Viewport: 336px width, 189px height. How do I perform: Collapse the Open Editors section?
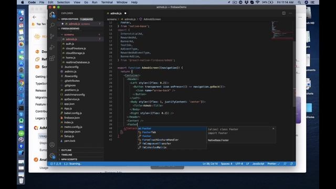(x=59, y=19)
